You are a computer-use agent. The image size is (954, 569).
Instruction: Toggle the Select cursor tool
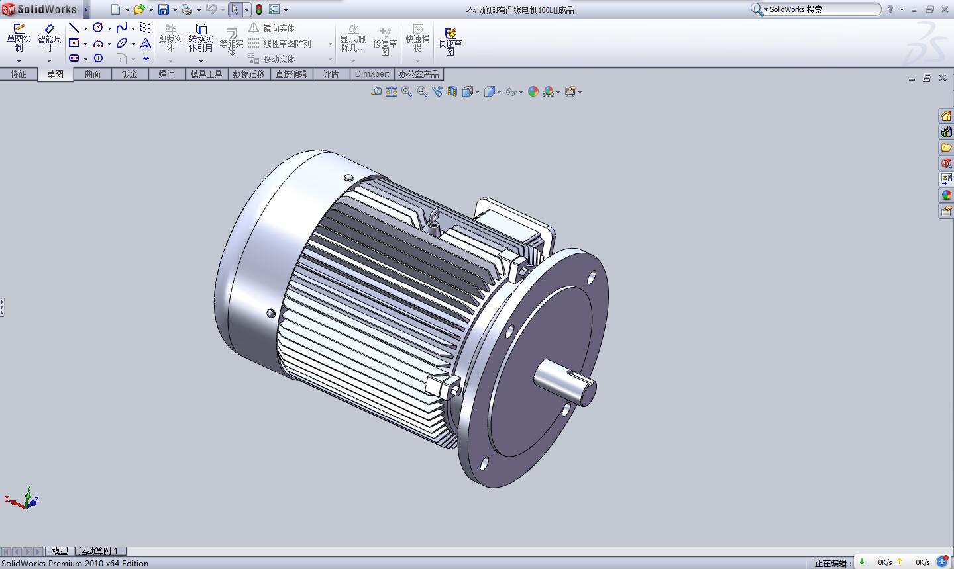(x=235, y=9)
